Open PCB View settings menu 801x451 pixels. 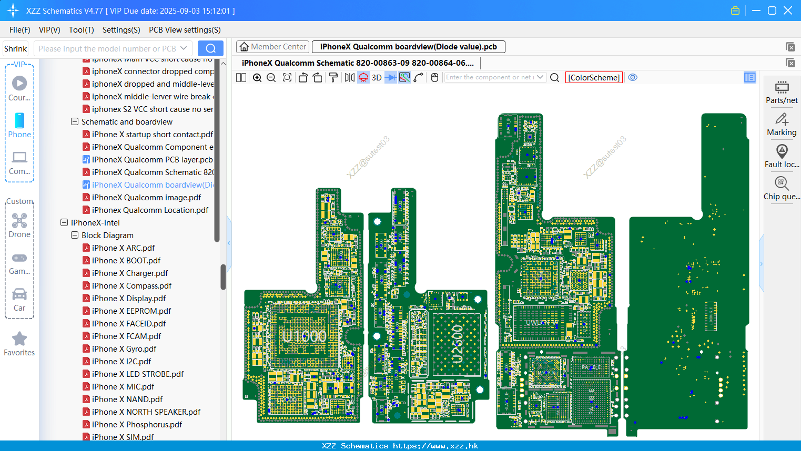pyautogui.click(x=185, y=30)
